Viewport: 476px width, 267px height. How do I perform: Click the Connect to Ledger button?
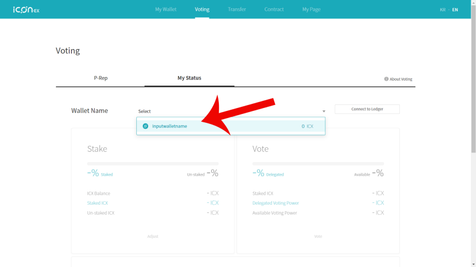367,109
